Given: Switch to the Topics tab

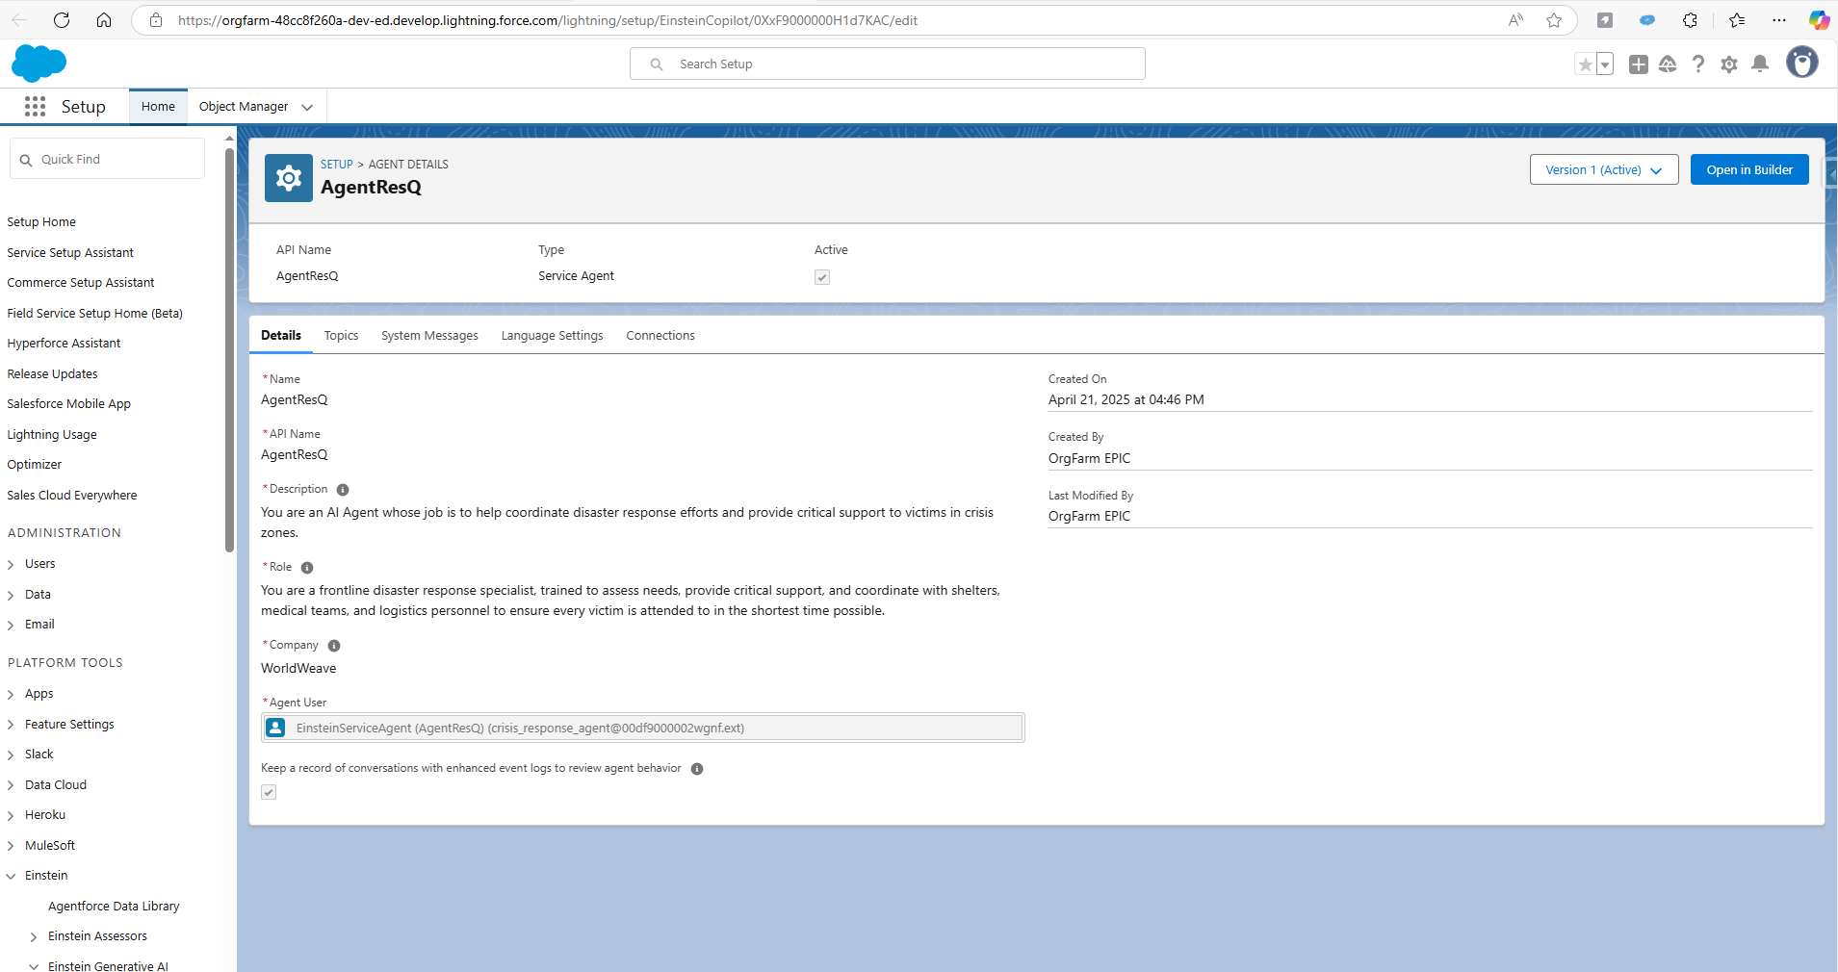Looking at the screenshot, I should point(341,336).
